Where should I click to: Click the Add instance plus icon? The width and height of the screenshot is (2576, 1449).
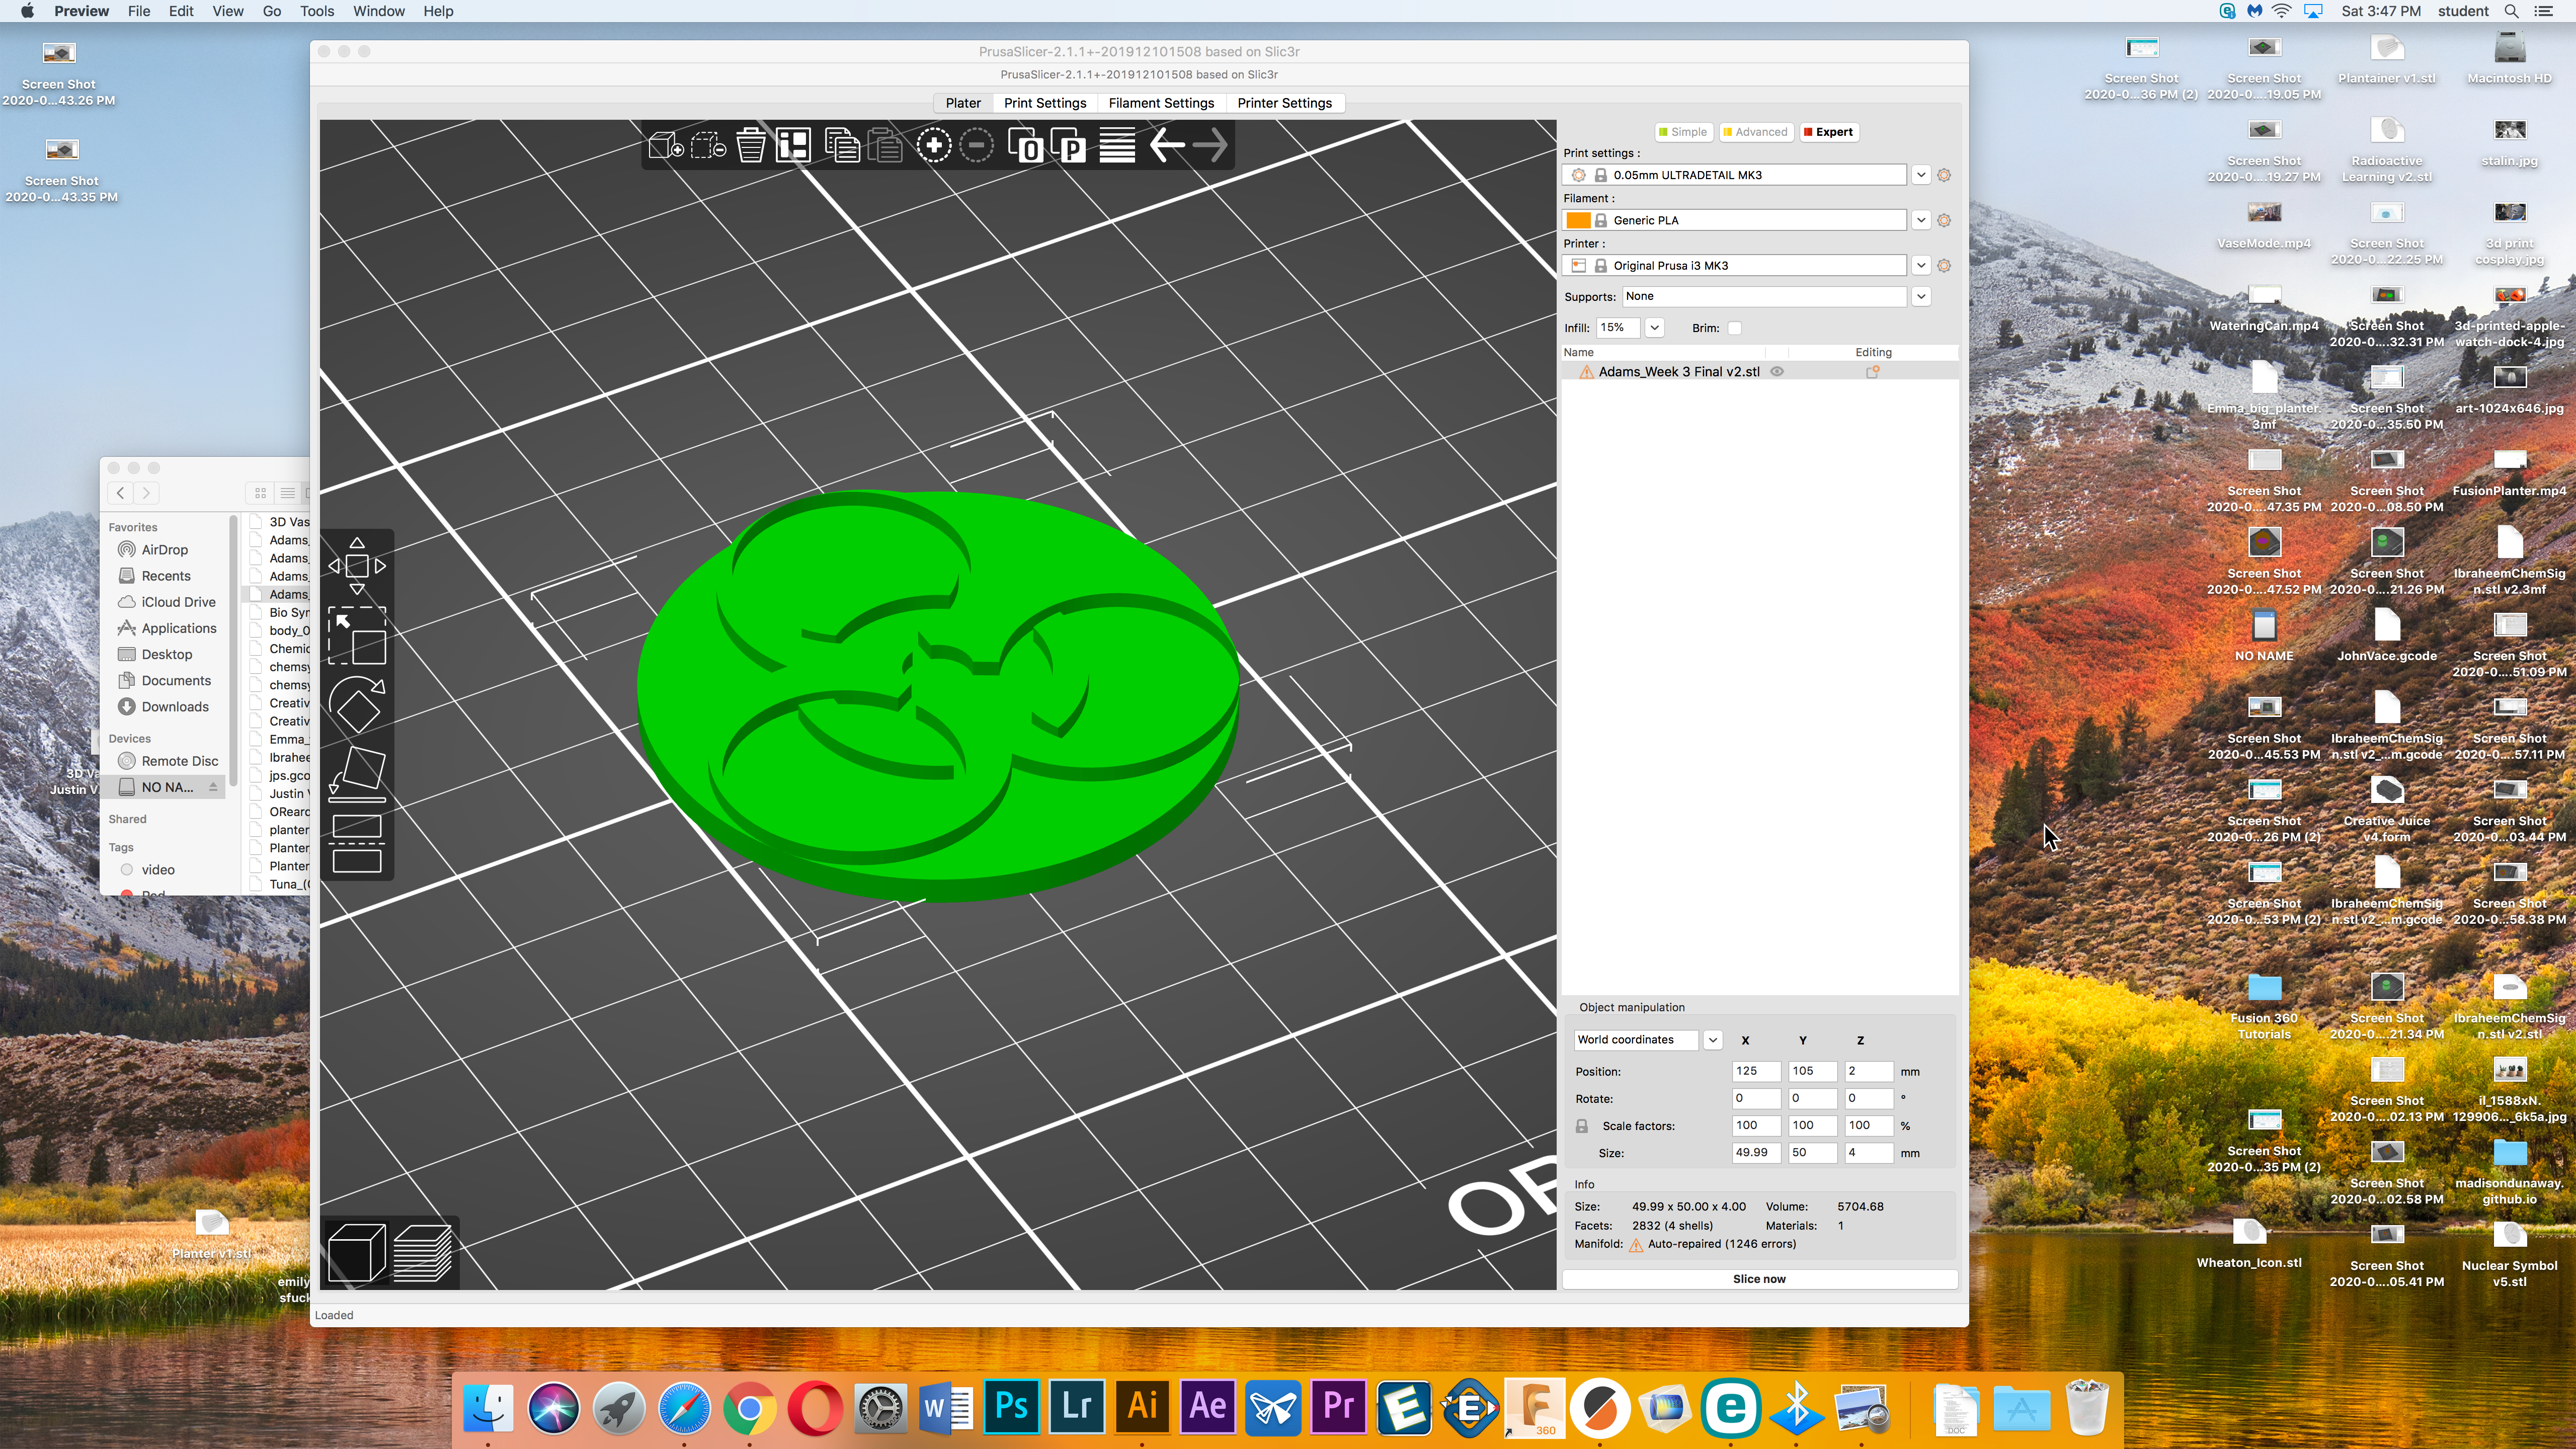coord(933,146)
